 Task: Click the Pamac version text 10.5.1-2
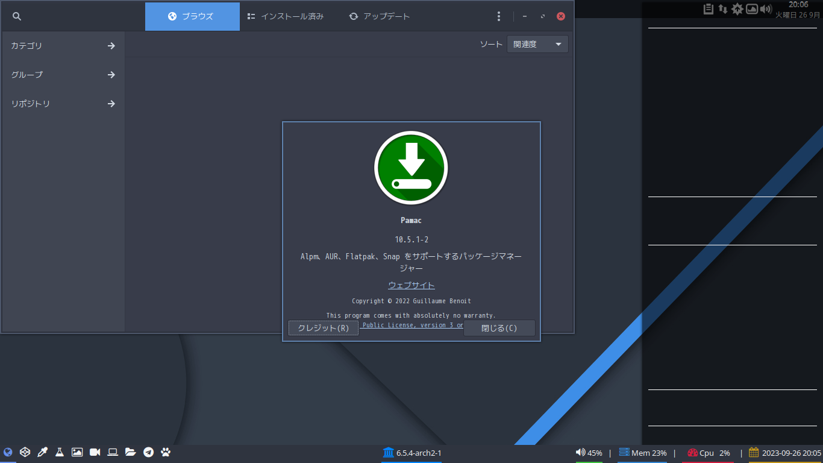tap(411, 239)
